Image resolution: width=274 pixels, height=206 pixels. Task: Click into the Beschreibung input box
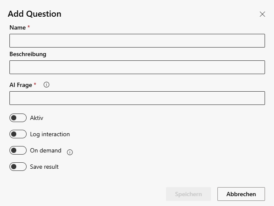137,67
